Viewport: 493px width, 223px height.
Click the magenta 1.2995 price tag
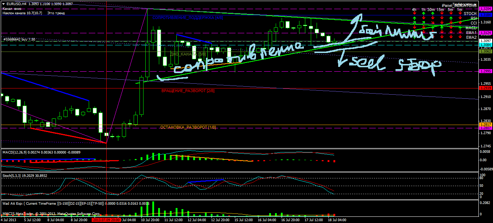486,71
